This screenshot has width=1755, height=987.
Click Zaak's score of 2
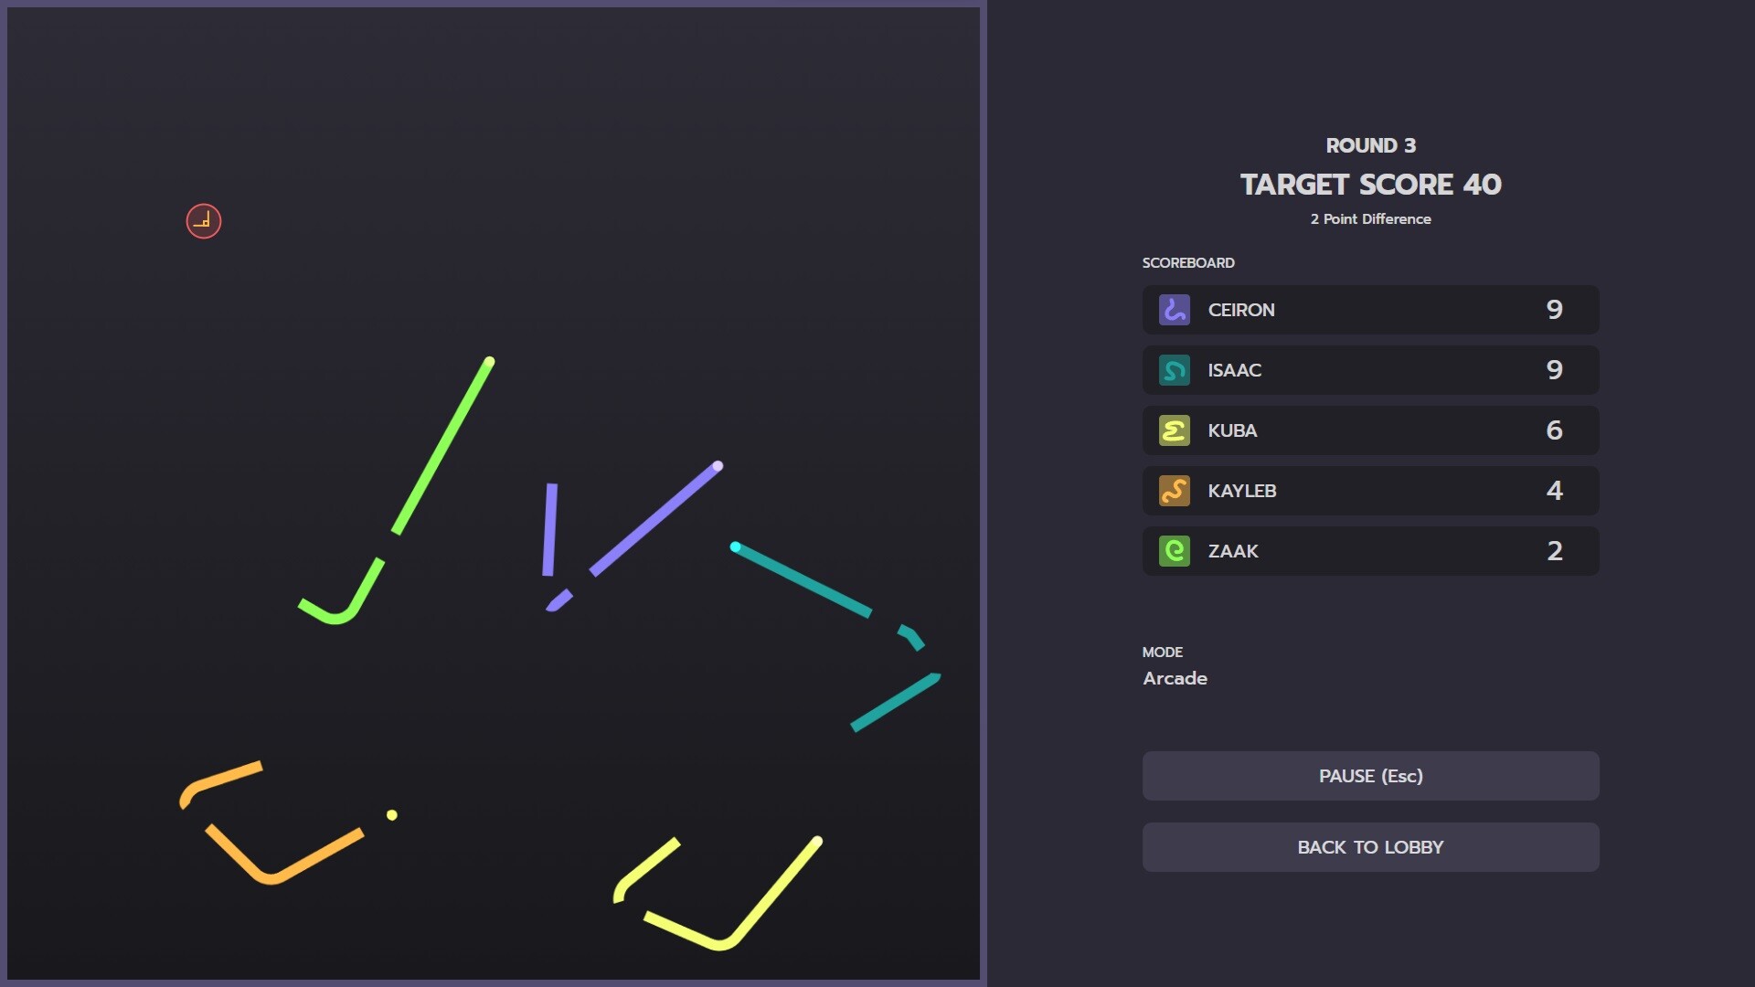[1555, 551]
